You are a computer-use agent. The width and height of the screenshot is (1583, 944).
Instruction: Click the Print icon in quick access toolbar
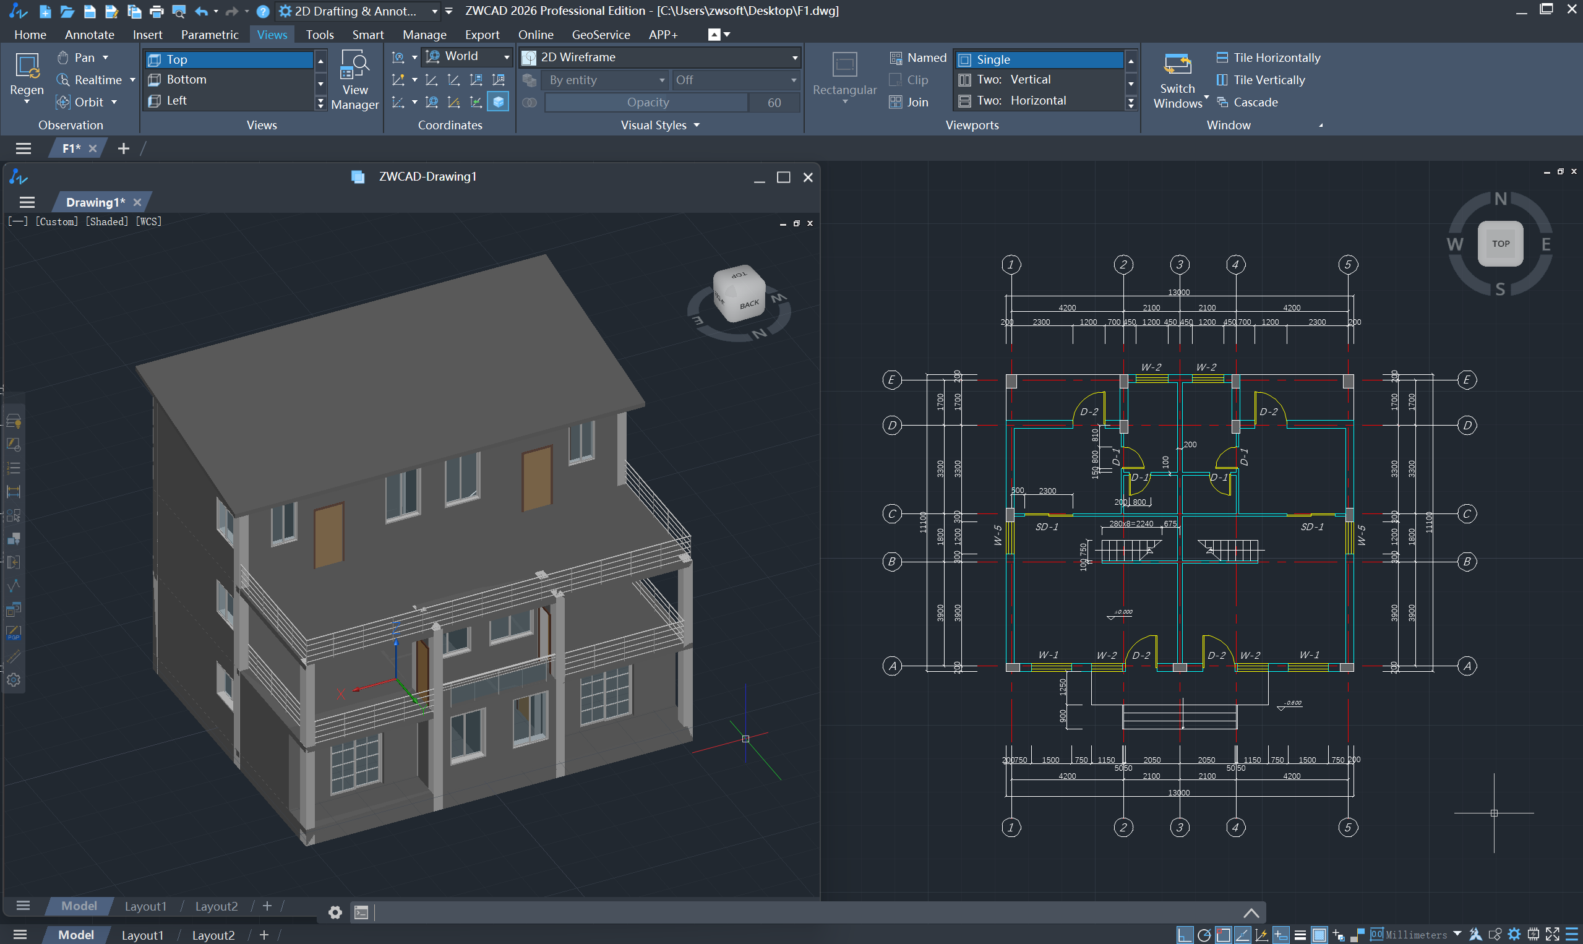pos(157,11)
